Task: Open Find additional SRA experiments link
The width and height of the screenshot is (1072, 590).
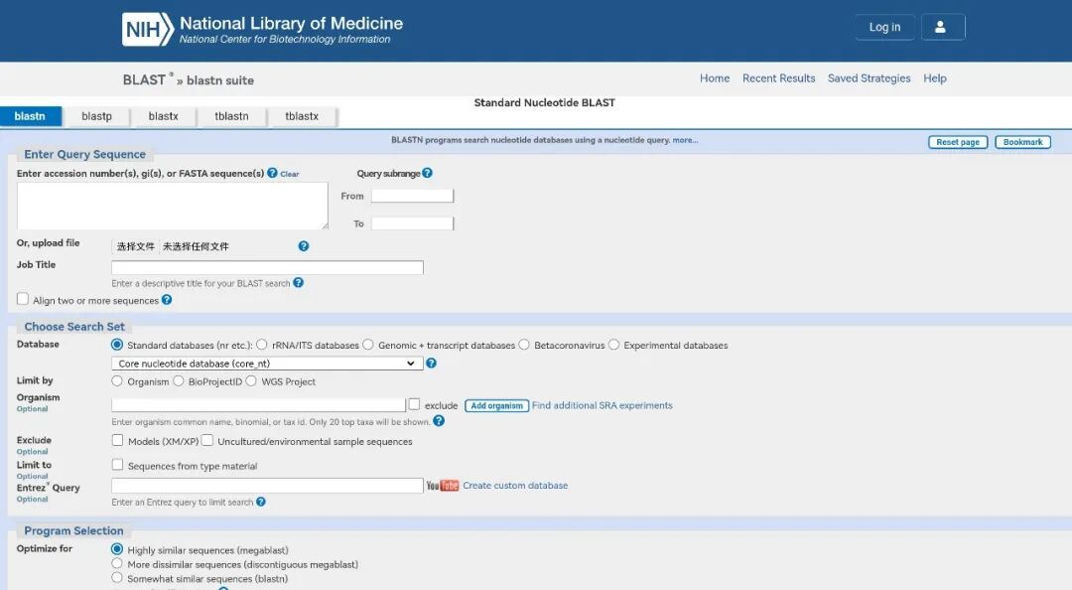Action: (603, 405)
